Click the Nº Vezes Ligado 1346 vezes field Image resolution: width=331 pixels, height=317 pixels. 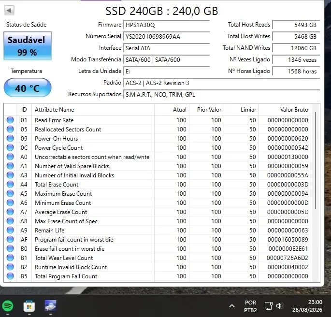coord(296,60)
